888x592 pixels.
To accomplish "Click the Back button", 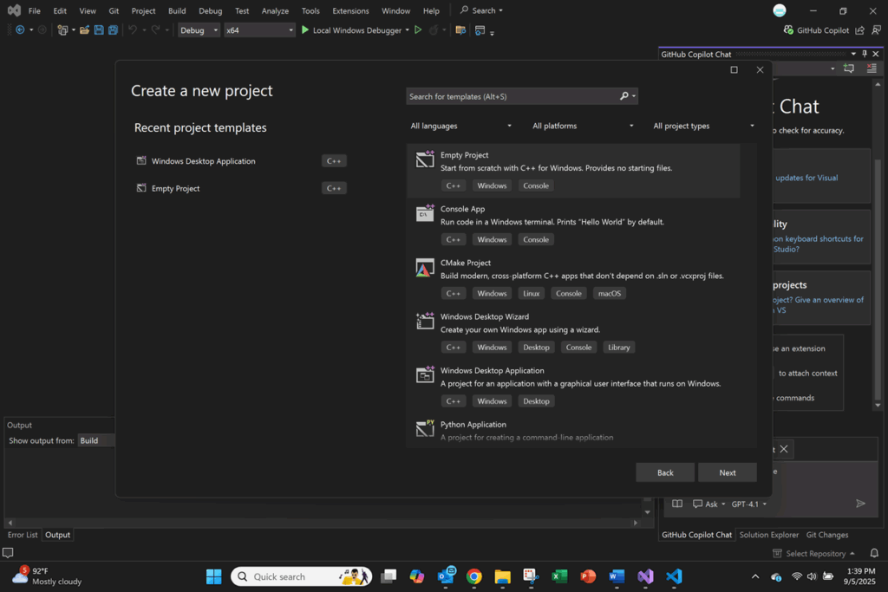I will point(665,472).
